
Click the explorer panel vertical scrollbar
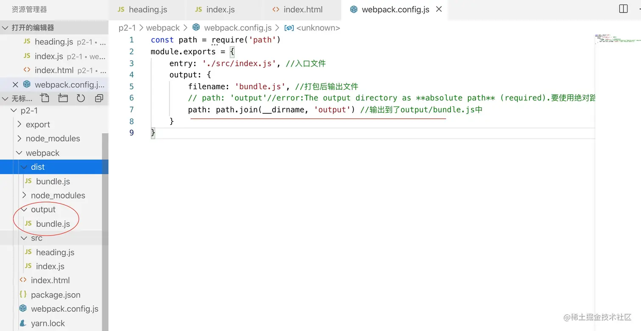click(x=105, y=232)
